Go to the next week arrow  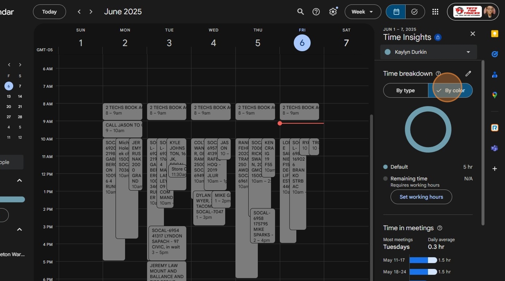(x=91, y=12)
